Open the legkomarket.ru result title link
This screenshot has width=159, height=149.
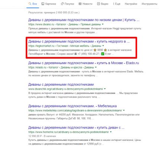[79, 41]
